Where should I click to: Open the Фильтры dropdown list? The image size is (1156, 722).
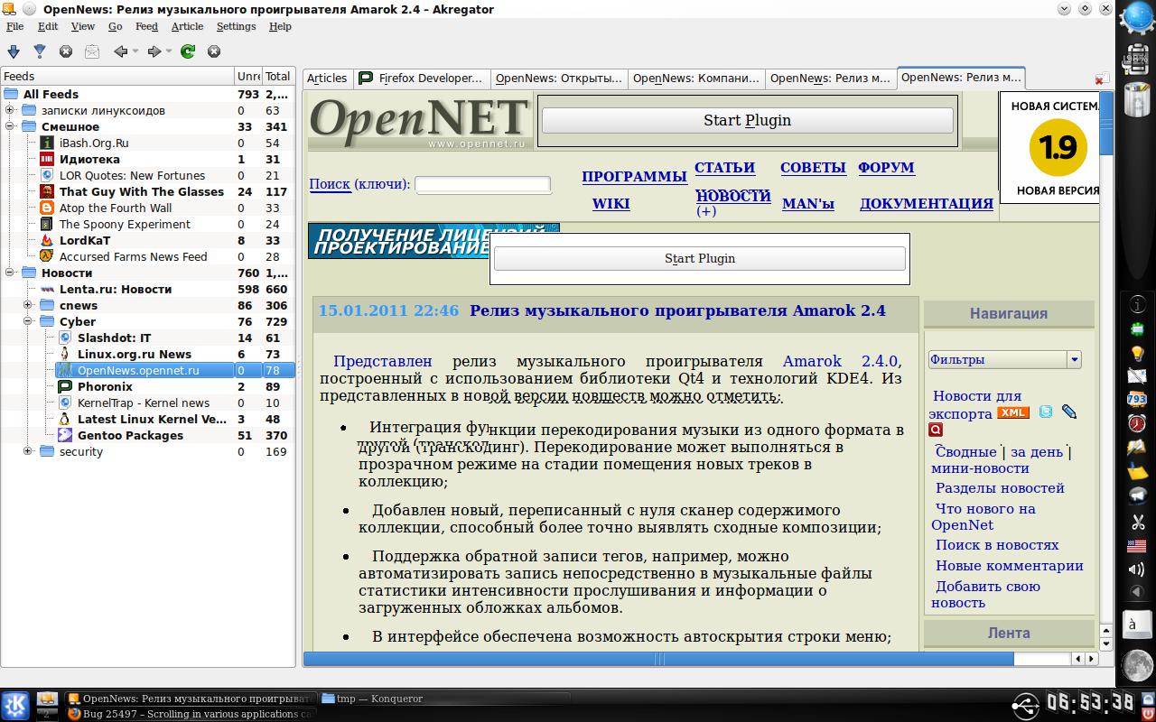(1074, 359)
